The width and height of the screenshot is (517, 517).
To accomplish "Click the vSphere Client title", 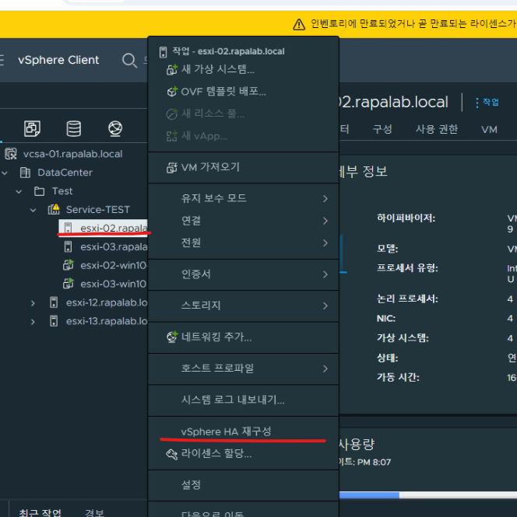I will [x=58, y=60].
